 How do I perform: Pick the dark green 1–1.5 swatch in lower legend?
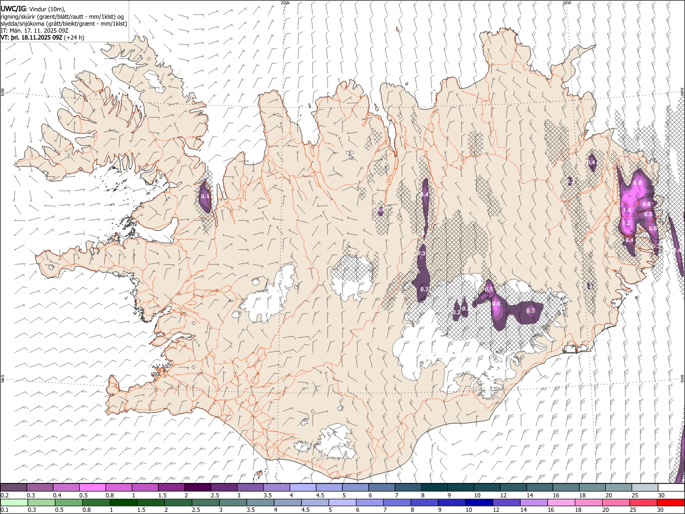(124, 503)
